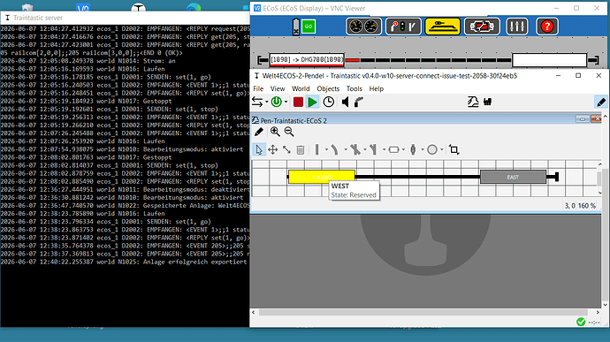Click the [1898] -> DHG788(1898) block in ECoS
The width and height of the screenshot is (610, 342).
click(307, 59)
